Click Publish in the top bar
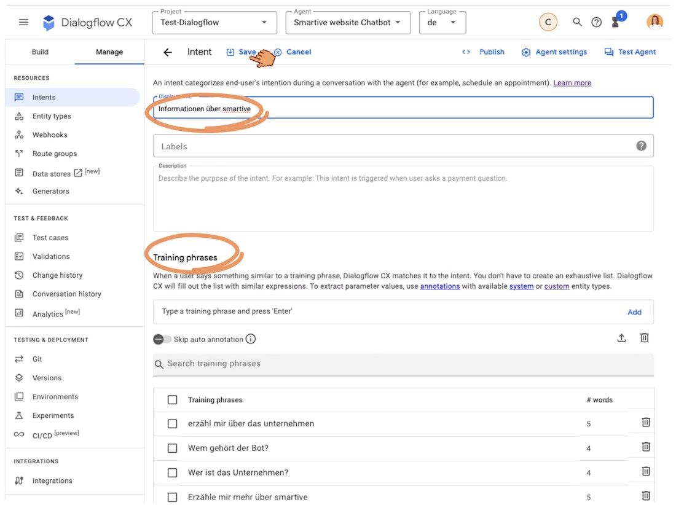The height and width of the screenshot is (505, 676). 483,52
